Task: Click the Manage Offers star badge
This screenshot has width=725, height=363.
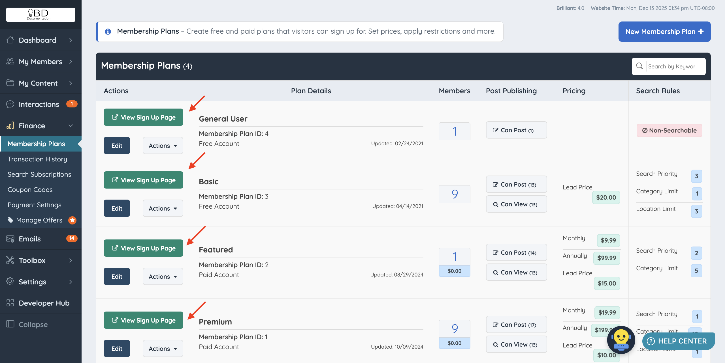Action: [72, 220]
